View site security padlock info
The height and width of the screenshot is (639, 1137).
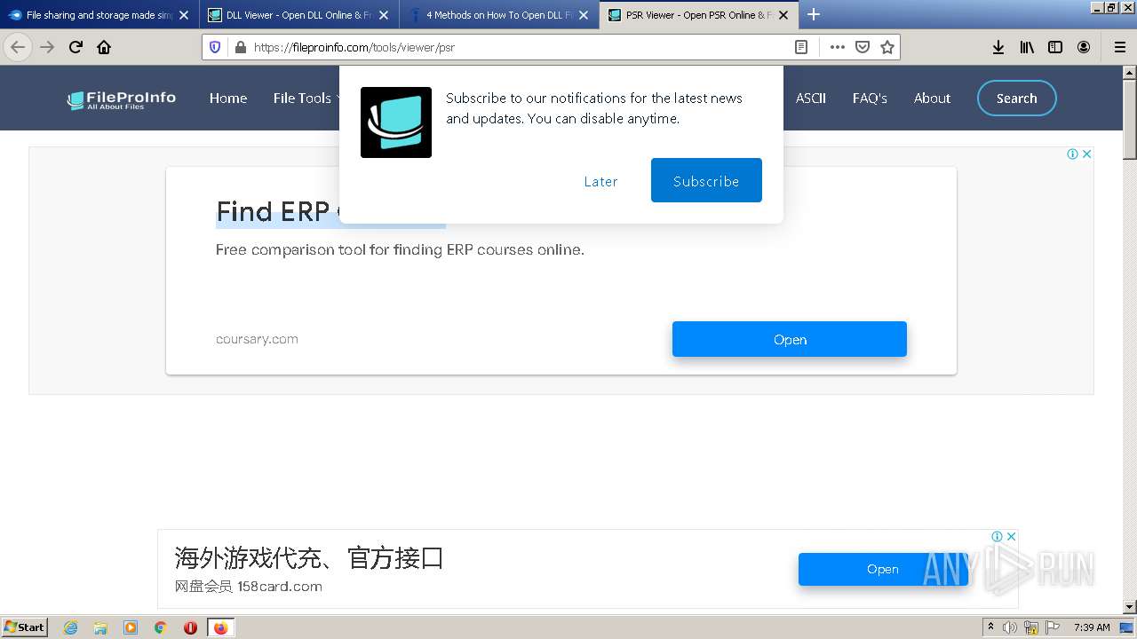(x=239, y=47)
